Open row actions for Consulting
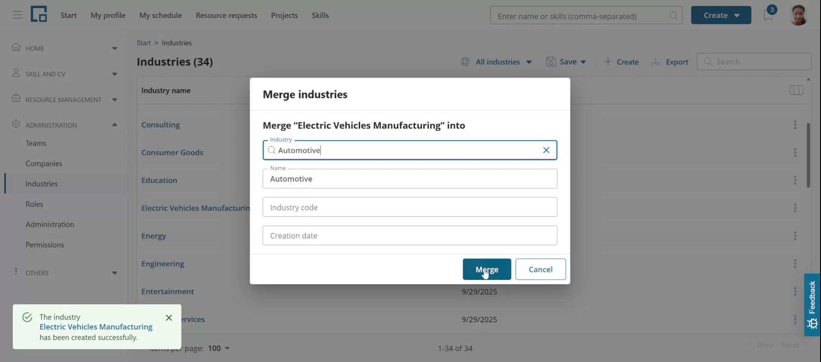Viewport: 821px width, 362px height. 795,125
